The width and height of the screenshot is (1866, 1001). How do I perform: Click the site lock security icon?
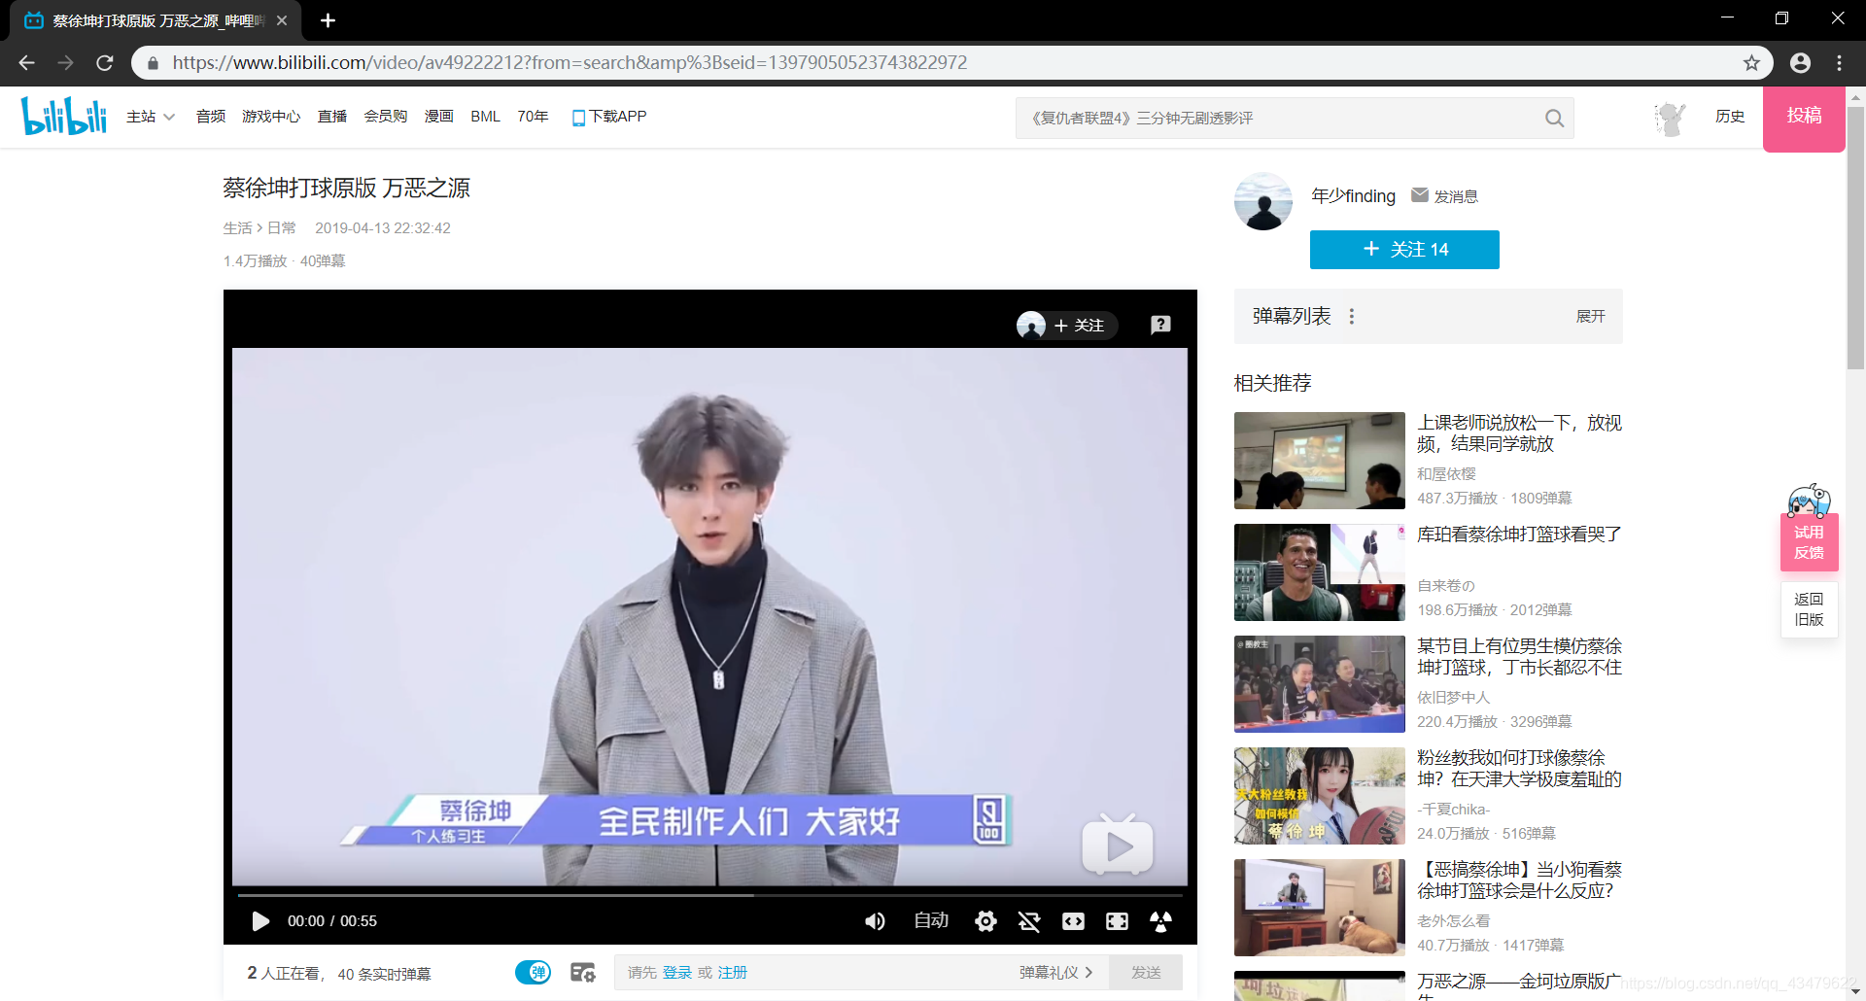[x=153, y=62]
